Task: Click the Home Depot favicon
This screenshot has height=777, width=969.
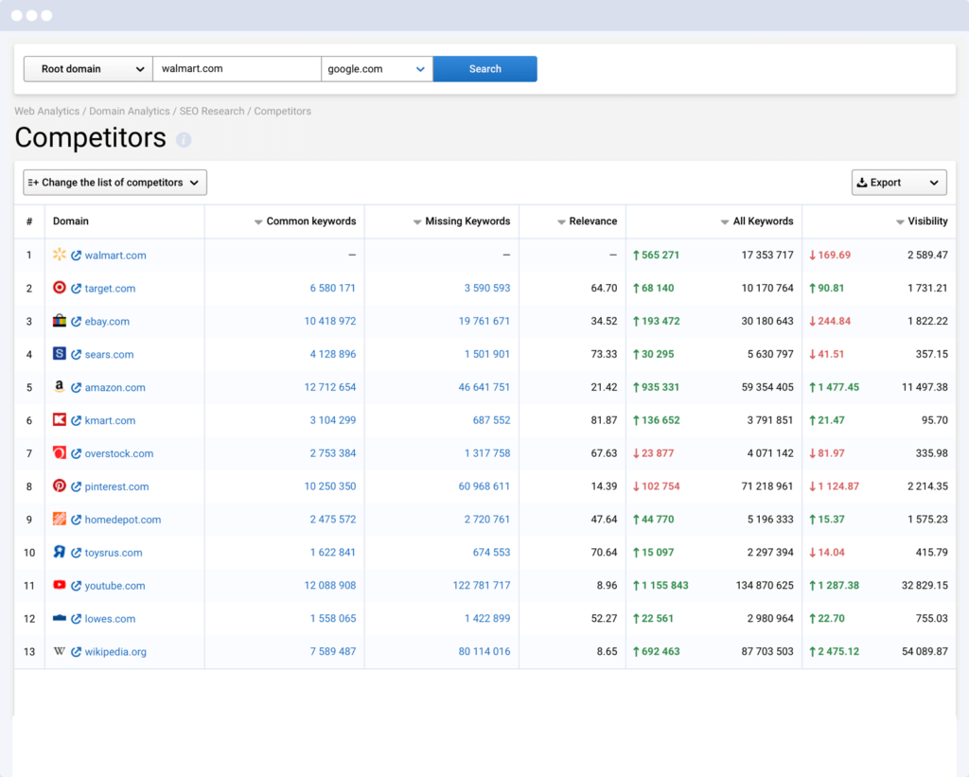Action: [60, 519]
